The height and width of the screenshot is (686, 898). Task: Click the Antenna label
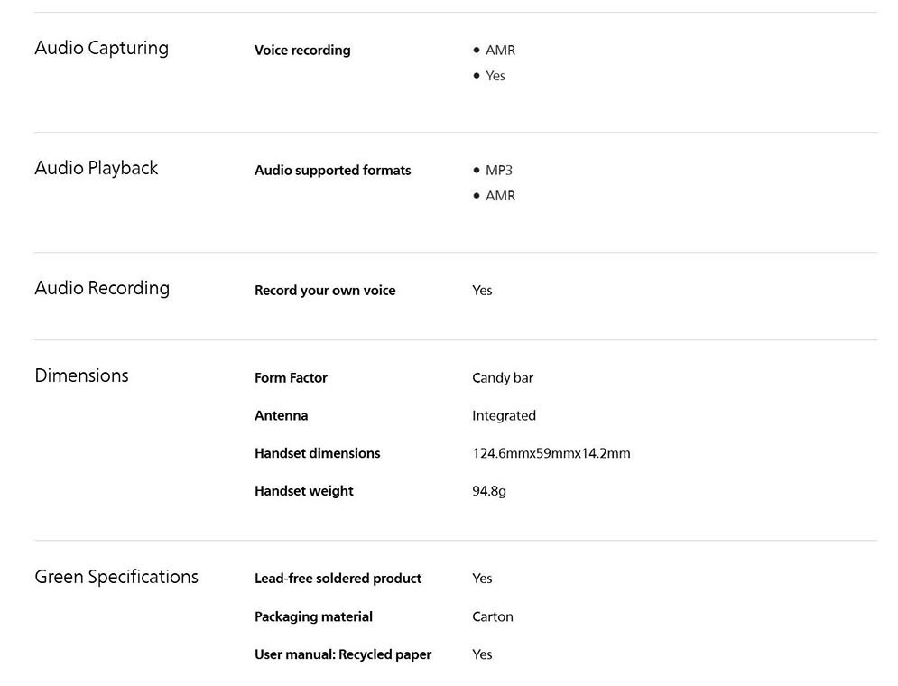281,416
